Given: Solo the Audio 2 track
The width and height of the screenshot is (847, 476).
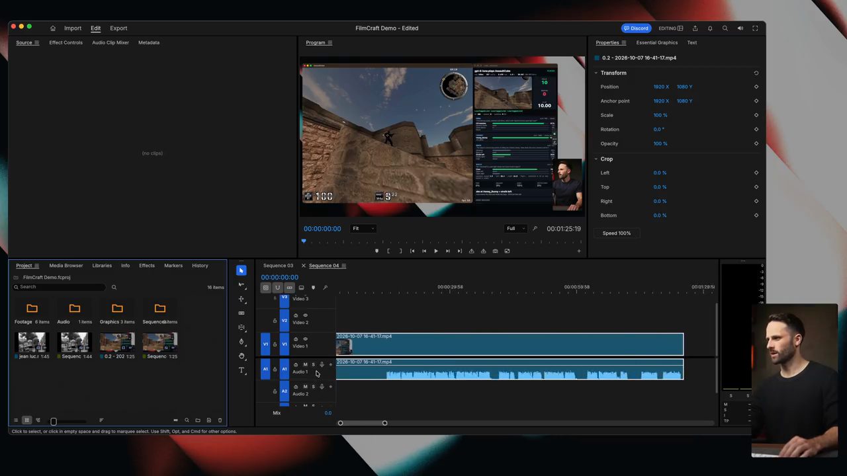Looking at the screenshot, I should (313, 387).
